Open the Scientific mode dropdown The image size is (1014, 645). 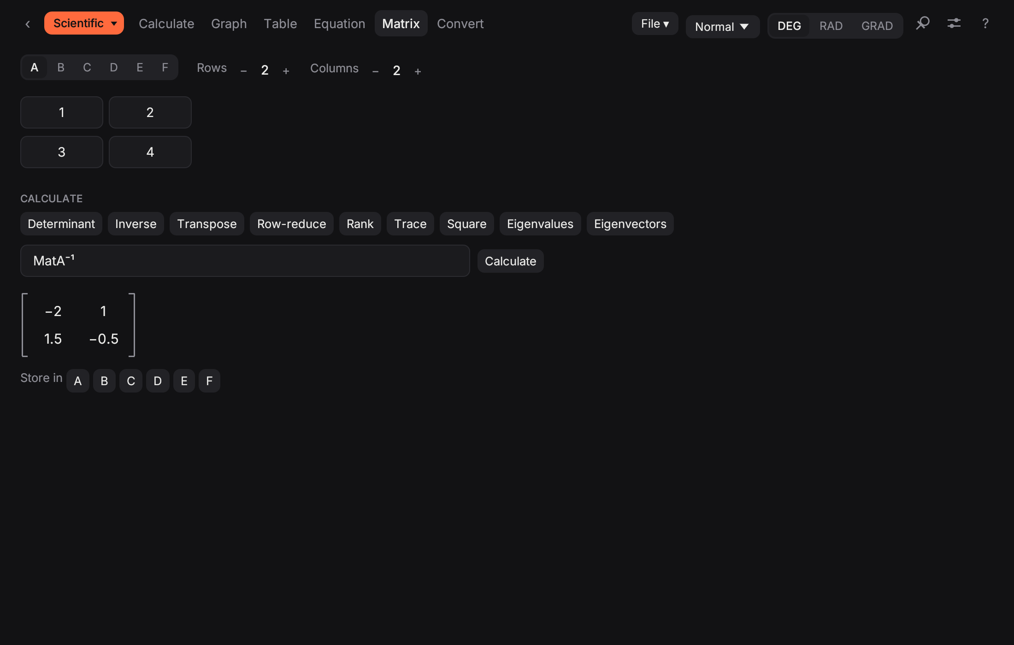84,23
